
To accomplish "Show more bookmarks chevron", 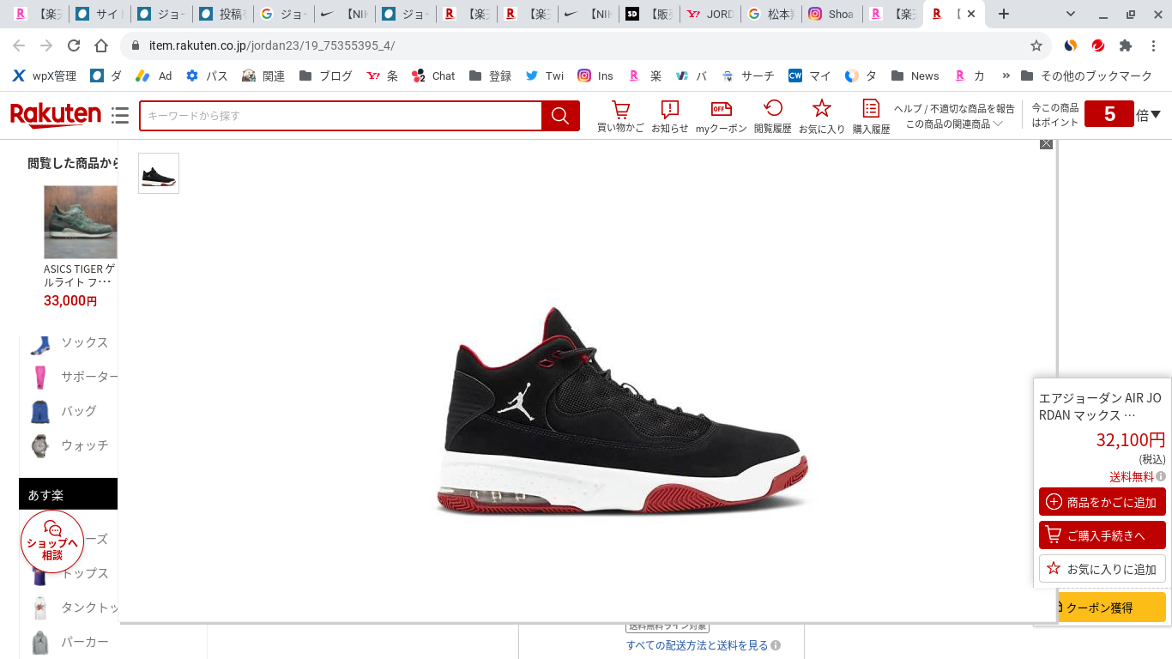I will pyautogui.click(x=1006, y=76).
